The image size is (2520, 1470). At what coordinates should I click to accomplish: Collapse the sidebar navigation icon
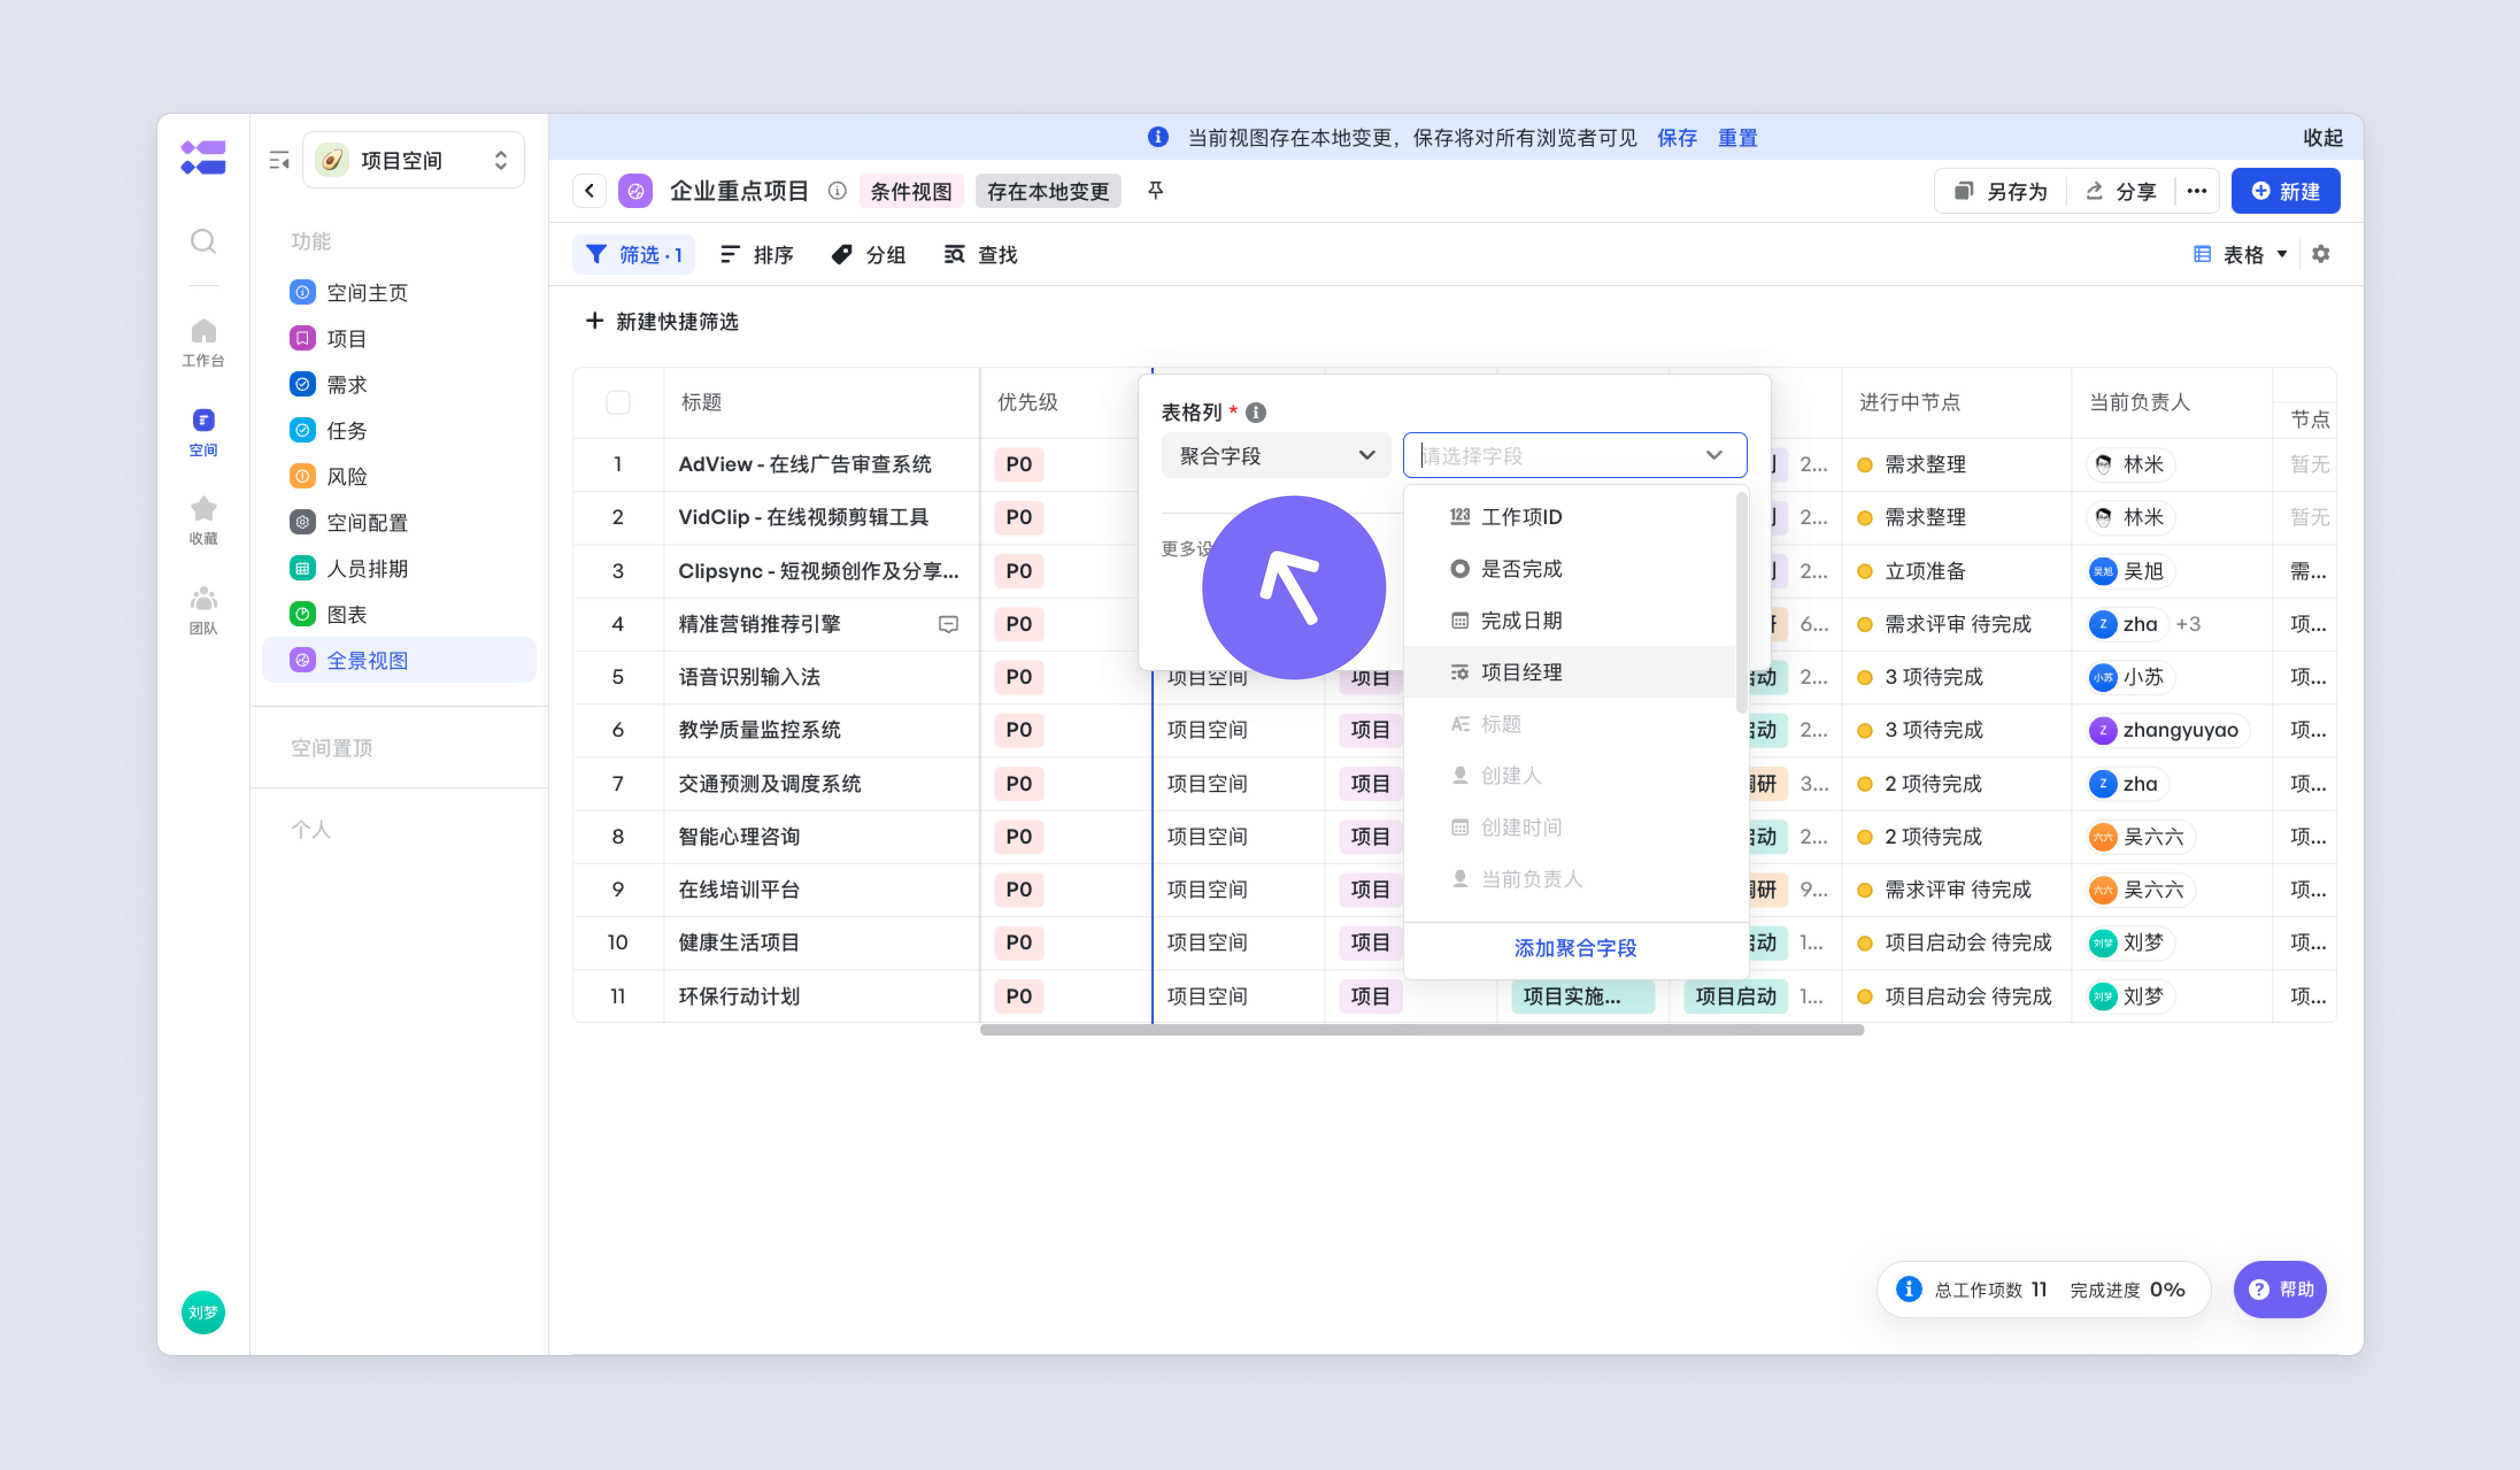(x=279, y=160)
